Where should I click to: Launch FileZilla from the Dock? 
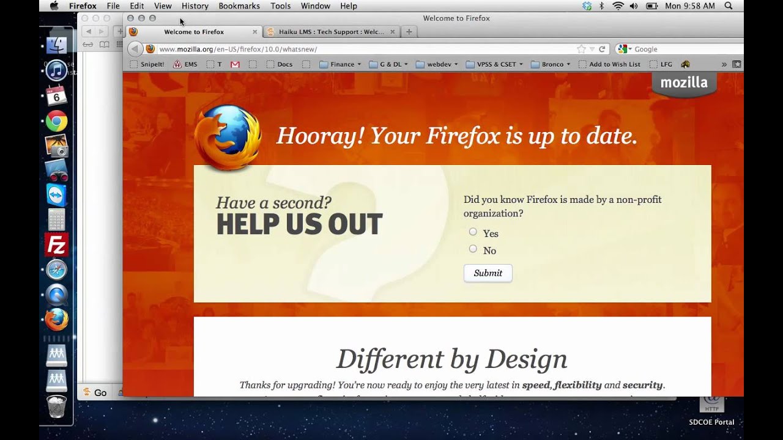56,245
